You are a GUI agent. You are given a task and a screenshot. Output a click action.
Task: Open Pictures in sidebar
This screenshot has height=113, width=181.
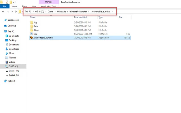[x=12, y=58]
